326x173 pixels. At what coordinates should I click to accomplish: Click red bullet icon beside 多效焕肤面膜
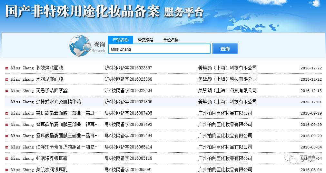(7, 68)
